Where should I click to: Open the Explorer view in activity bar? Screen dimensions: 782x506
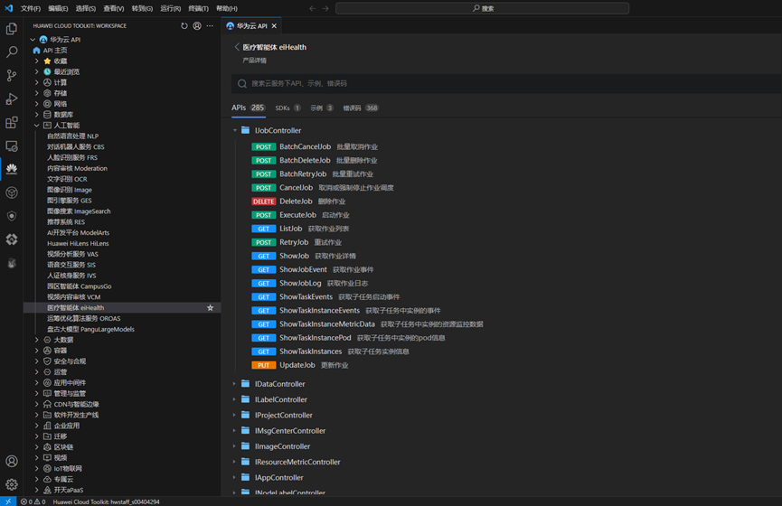(x=12, y=28)
